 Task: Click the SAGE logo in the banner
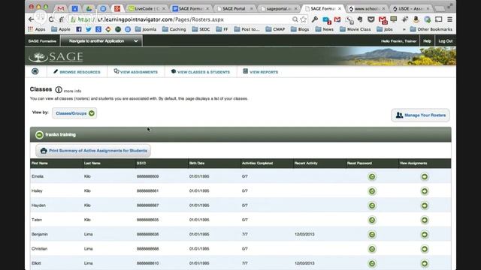[x=56, y=56]
